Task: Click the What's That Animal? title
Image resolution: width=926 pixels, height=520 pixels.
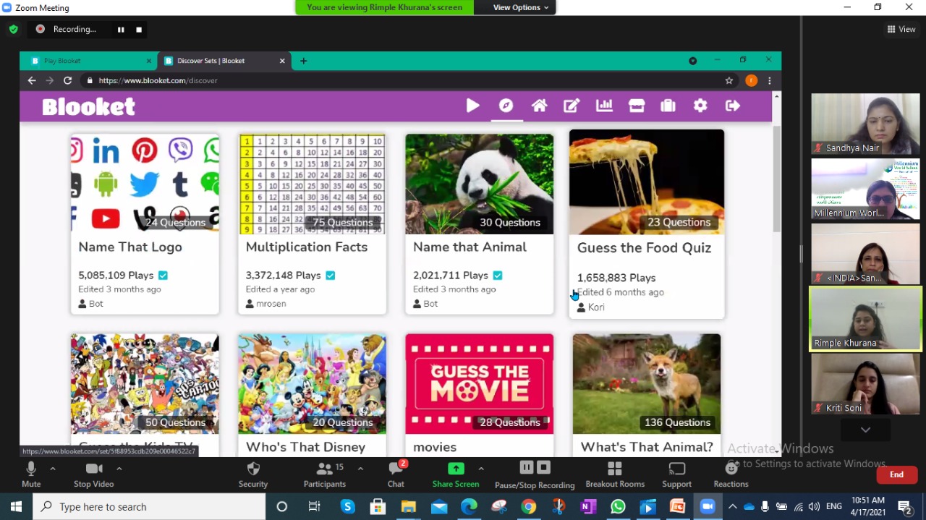Action: click(x=647, y=447)
